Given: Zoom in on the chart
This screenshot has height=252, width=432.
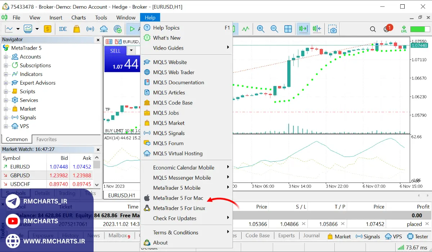Looking at the screenshot, I should coord(261,29).
